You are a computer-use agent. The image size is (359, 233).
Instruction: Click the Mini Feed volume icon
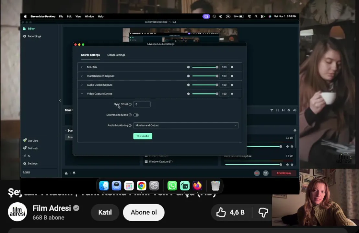295,110
